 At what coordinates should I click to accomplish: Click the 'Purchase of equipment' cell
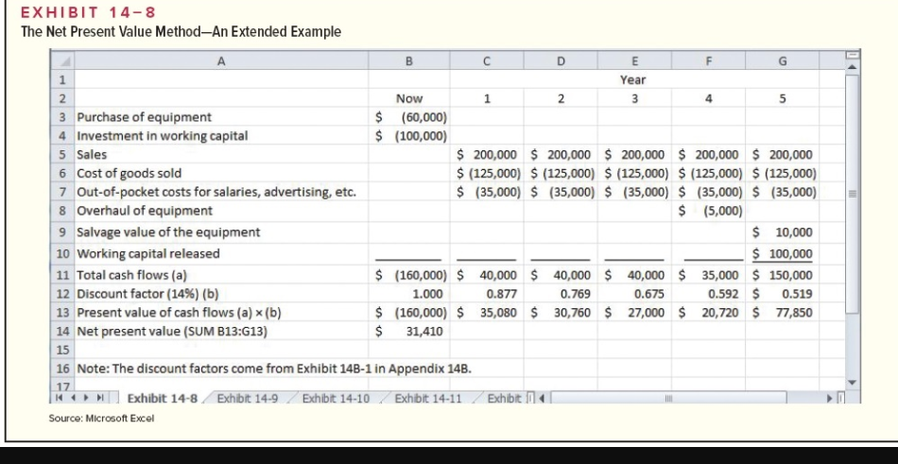click(x=221, y=117)
